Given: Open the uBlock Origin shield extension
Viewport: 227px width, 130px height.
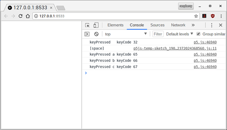Looking at the screenshot, I should [213, 16].
